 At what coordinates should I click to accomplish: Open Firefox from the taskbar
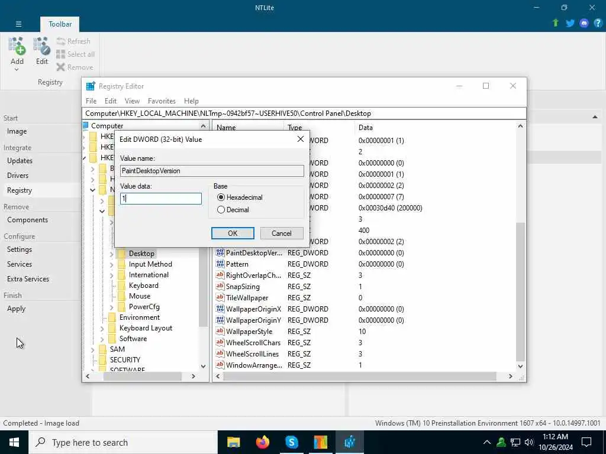pos(263,442)
